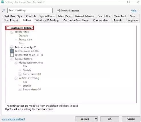
Task: Choose Stretch under Vertical stretching
Action: [27, 86]
